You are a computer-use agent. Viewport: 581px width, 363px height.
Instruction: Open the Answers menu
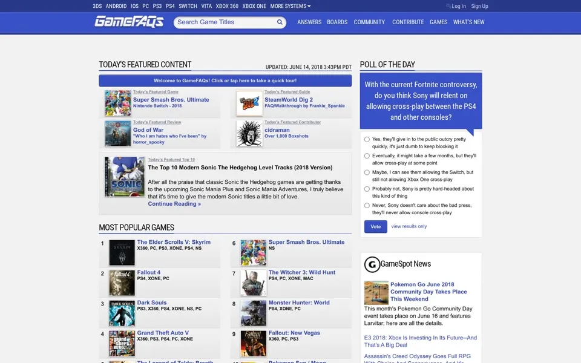point(309,22)
